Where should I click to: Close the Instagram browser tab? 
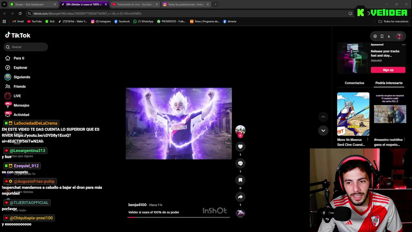pyautogui.click(x=208, y=5)
